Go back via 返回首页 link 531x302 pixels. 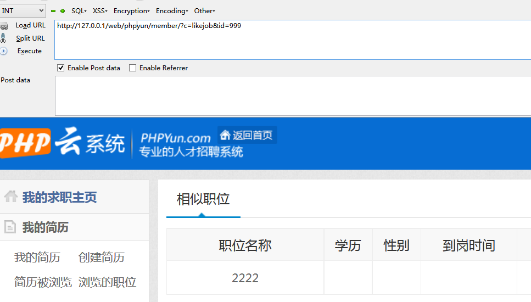247,135
